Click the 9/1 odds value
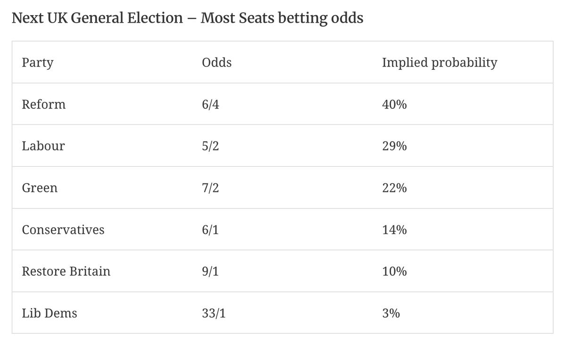The image size is (566, 347). click(x=210, y=271)
